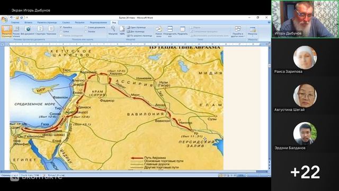Open the Ссылки ribbon tab

point(66,22)
